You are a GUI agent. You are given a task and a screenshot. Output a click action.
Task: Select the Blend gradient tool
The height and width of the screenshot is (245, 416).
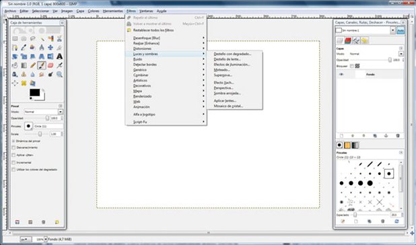pyautogui.click(x=24, y=65)
